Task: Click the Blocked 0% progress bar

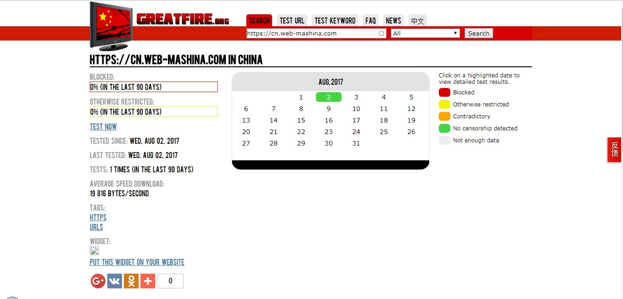Action: (x=154, y=87)
